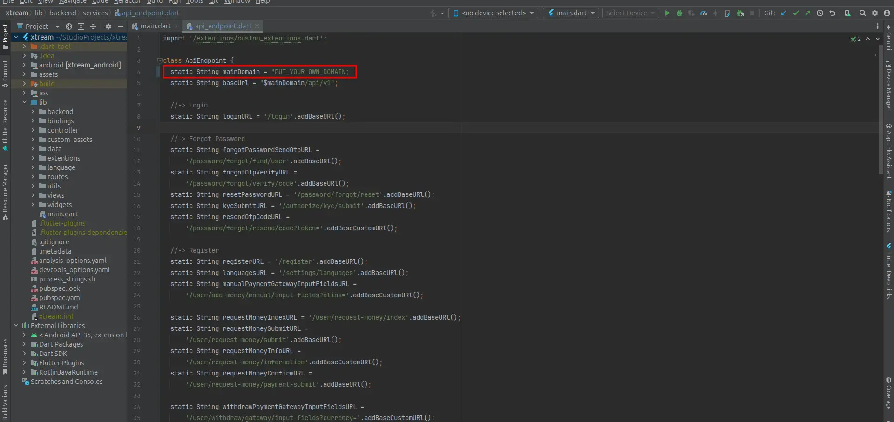Open Project panel options gear

108,27
